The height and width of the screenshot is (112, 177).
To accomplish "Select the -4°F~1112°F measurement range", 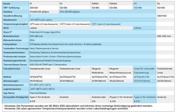I will [x=41, y=20].
